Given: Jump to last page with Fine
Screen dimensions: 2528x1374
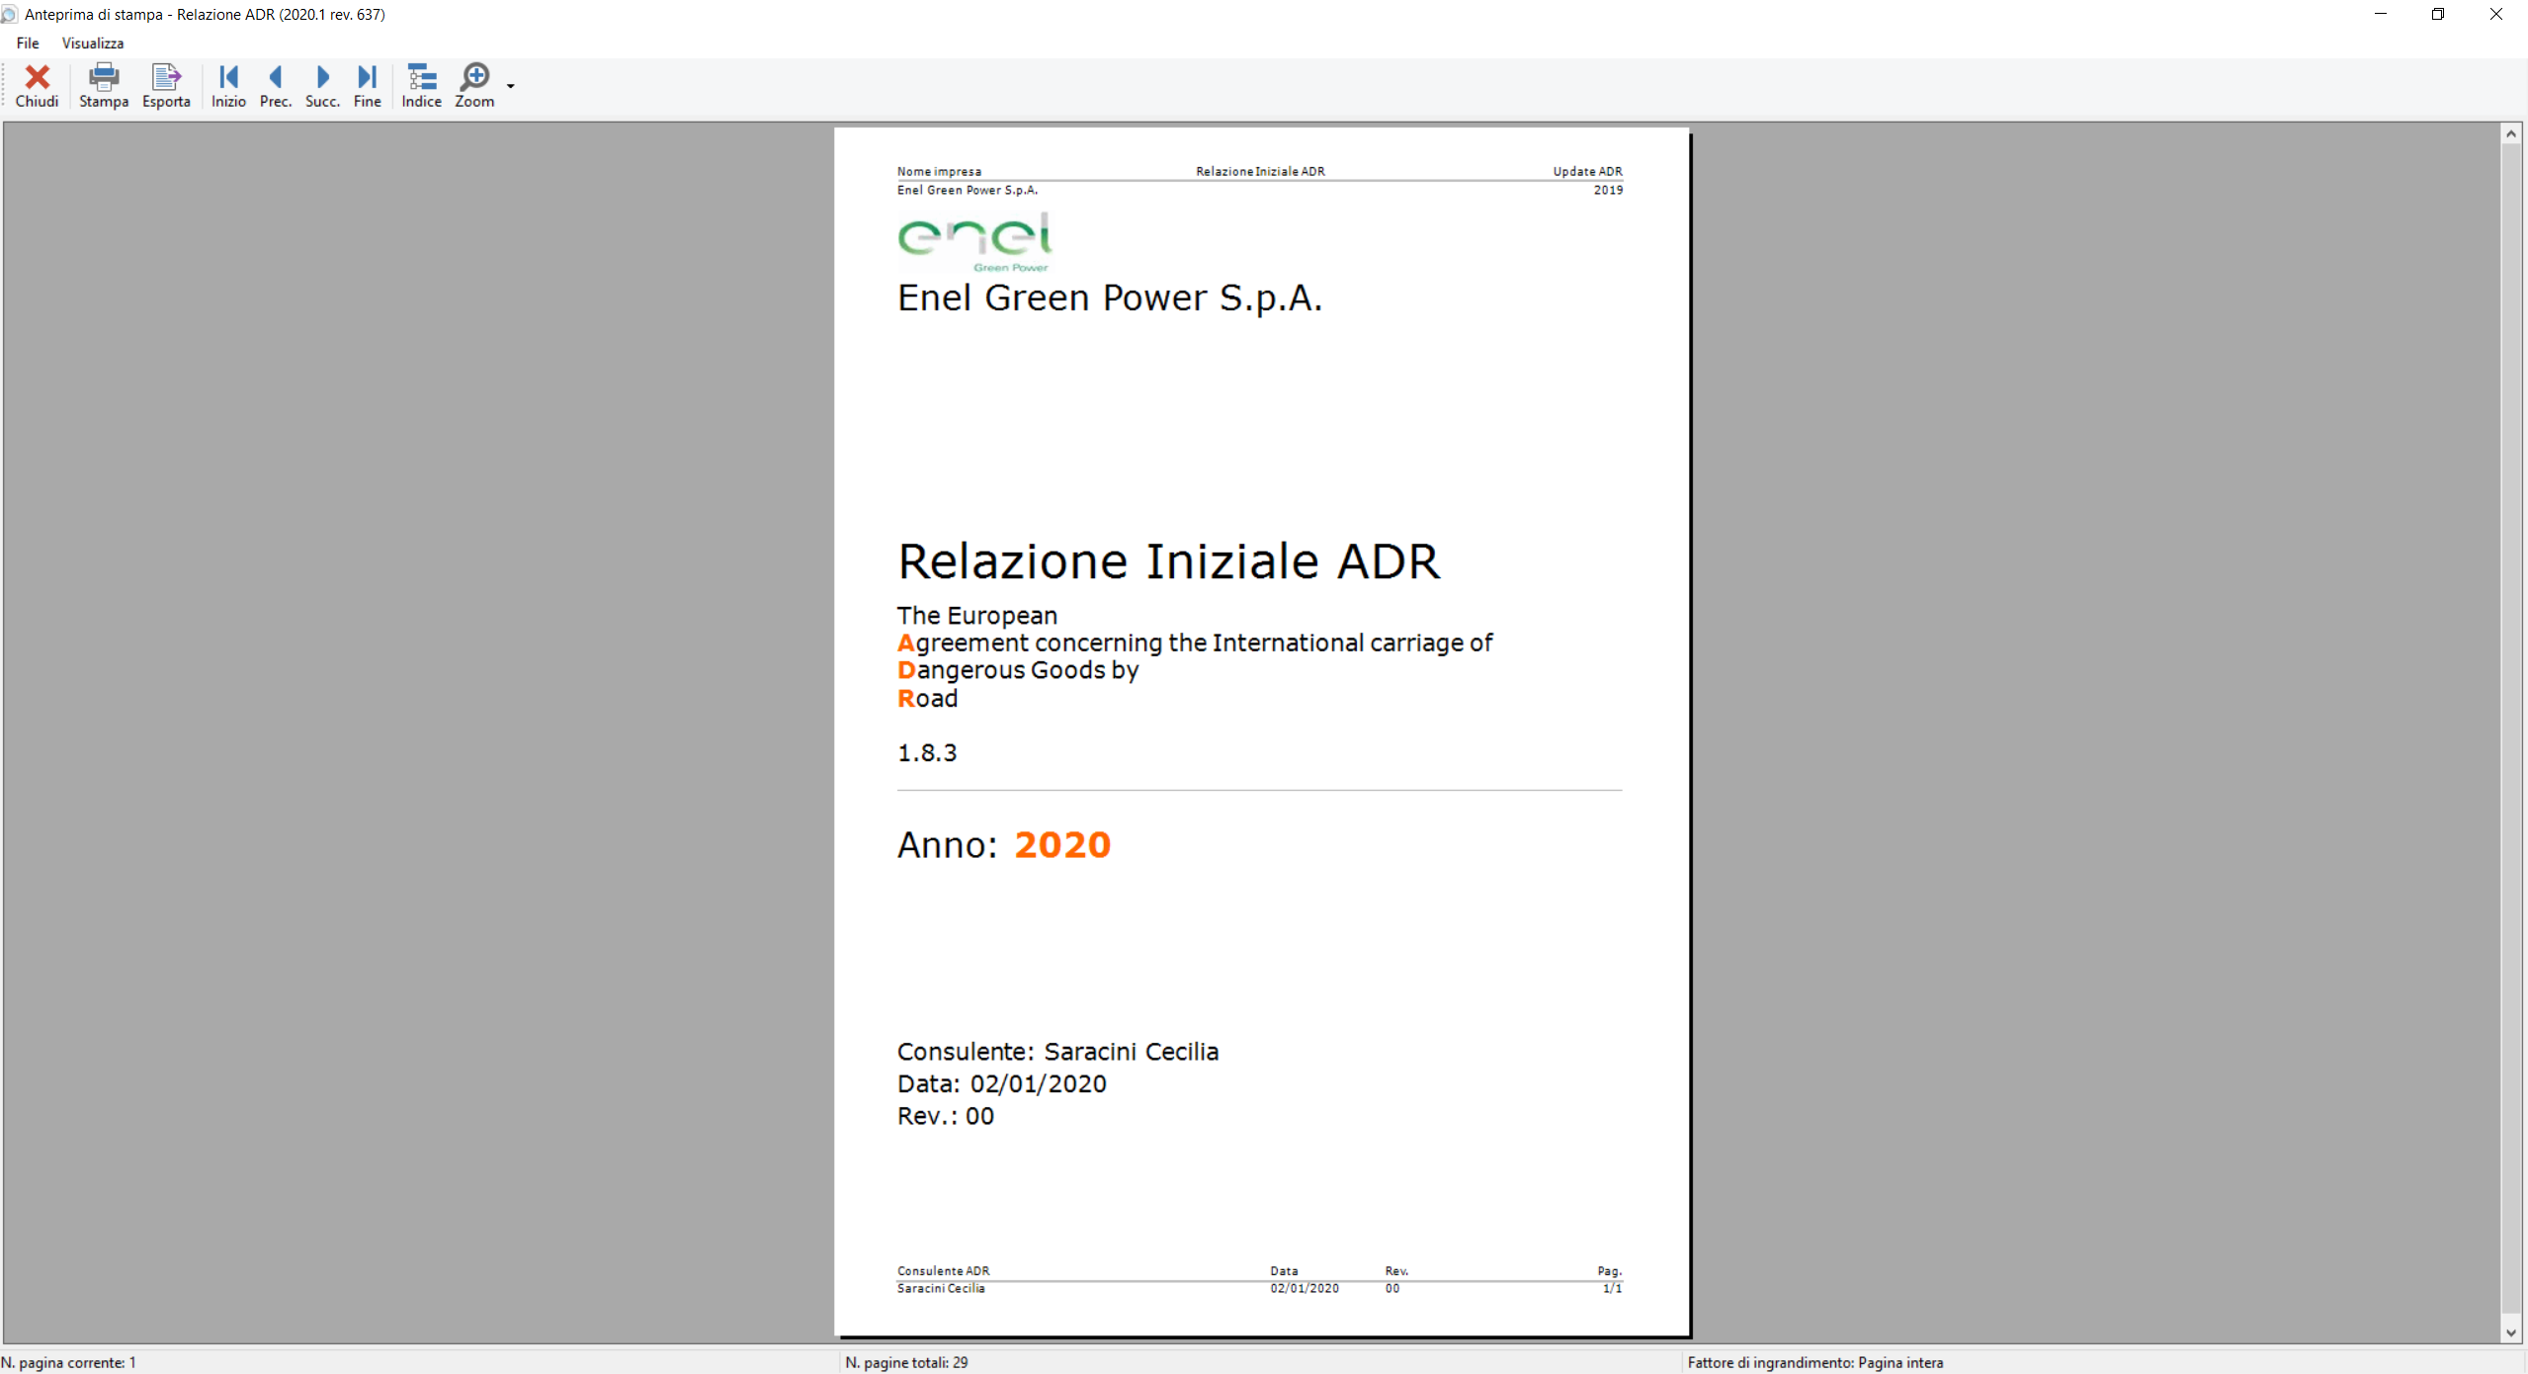Looking at the screenshot, I should pyautogui.click(x=367, y=86).
